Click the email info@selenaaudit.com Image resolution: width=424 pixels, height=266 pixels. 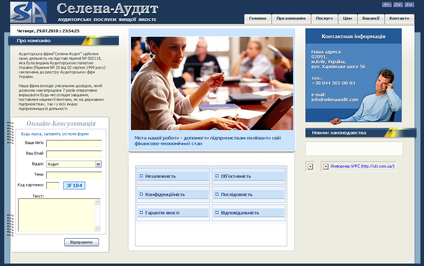[x=335, y=100]
